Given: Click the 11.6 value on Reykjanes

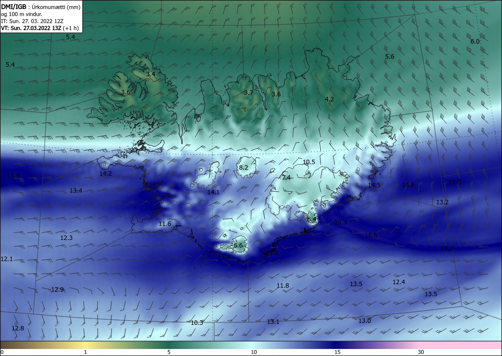Looking at the screenshot, I should (165, 224).
